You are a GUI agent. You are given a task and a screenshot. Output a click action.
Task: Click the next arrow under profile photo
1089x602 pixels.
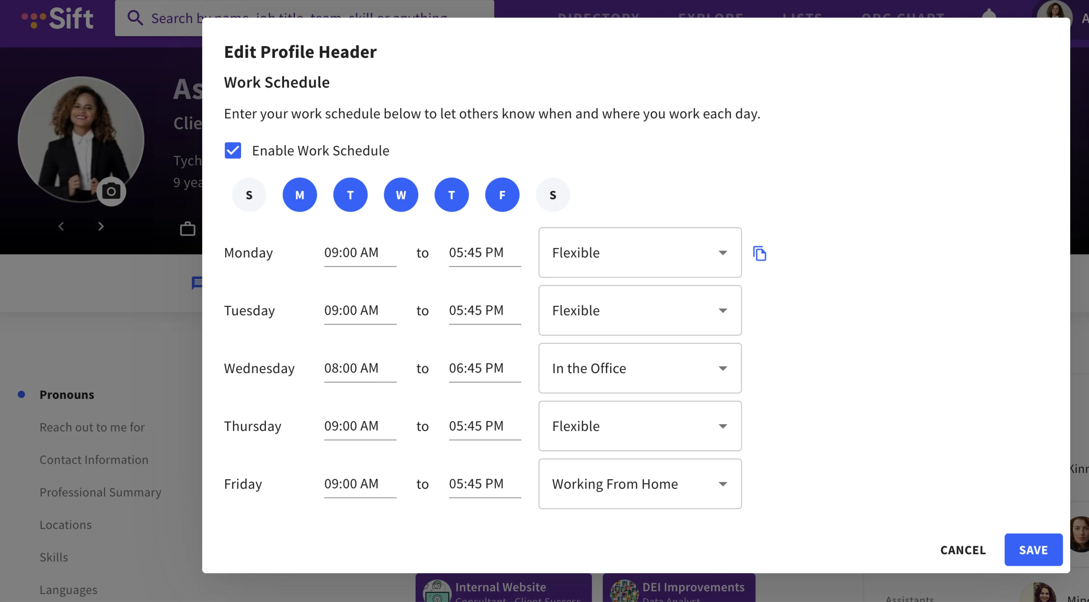coord(101,226)
